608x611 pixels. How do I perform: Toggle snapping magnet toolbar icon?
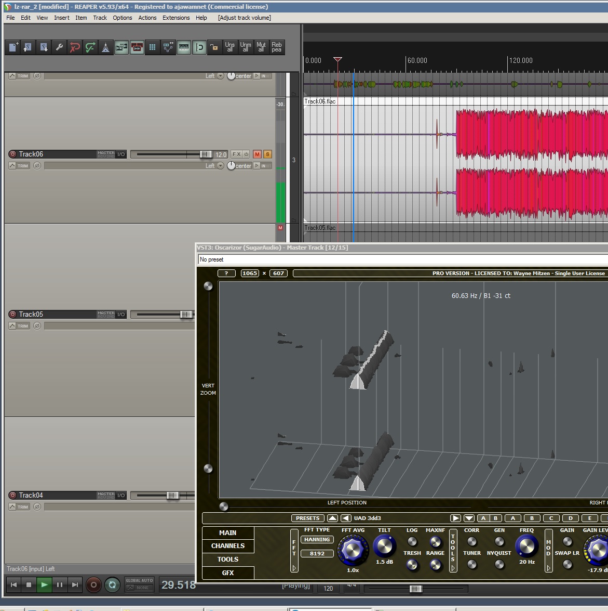click(x=199, y=47)
